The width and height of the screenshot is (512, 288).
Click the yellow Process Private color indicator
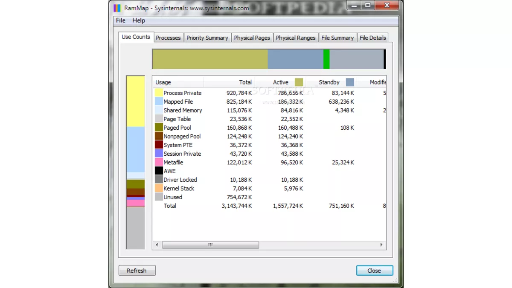[159, 93]
